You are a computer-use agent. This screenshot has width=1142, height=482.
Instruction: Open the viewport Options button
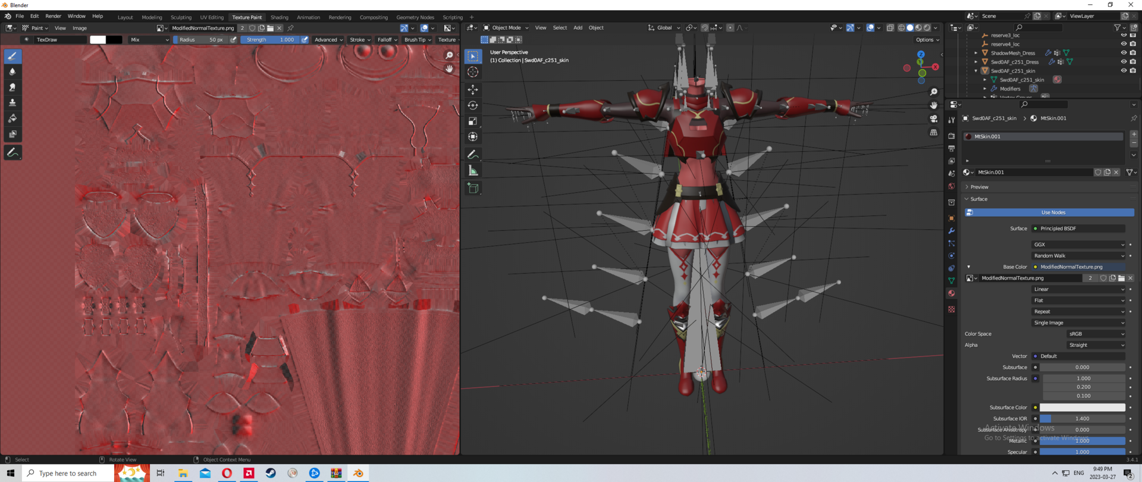927,40
